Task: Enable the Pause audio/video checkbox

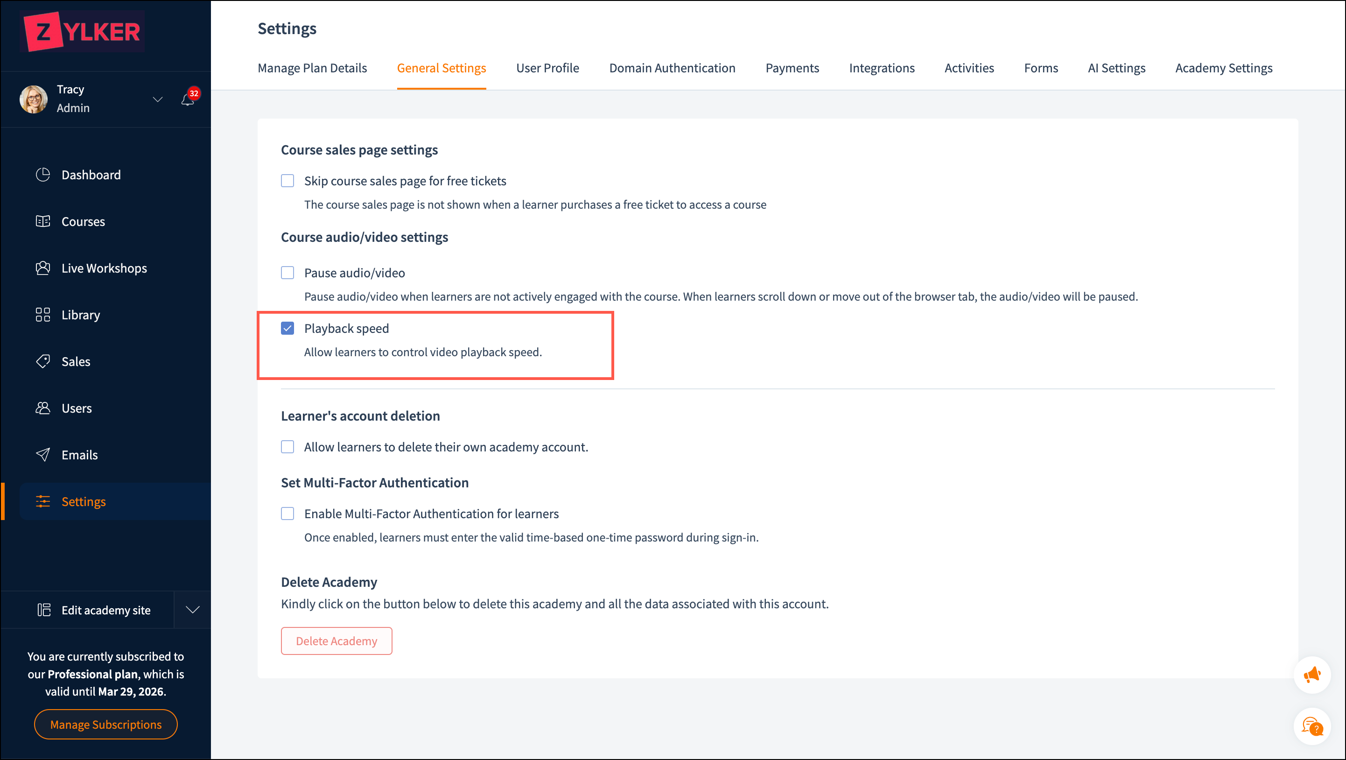Action: pos(287,273)
